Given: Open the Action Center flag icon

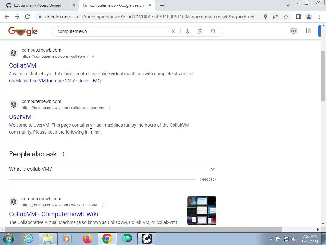Looking at the screenshot, I should [278, 239].
